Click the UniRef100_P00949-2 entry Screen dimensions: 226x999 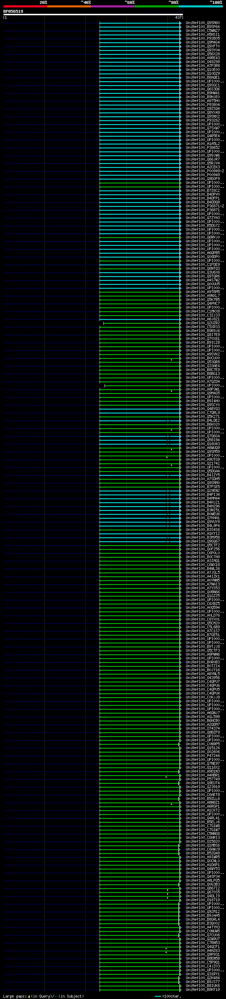(x=205, y=171)
